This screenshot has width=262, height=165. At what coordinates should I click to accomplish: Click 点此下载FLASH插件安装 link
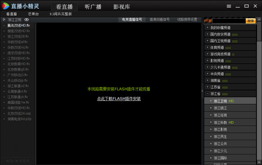pos(119,99)
